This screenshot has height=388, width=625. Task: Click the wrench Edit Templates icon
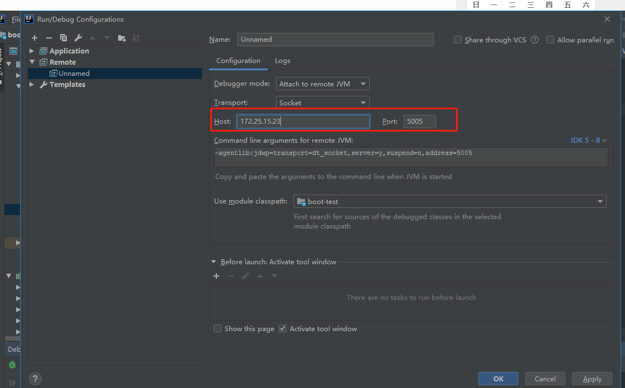78,38
